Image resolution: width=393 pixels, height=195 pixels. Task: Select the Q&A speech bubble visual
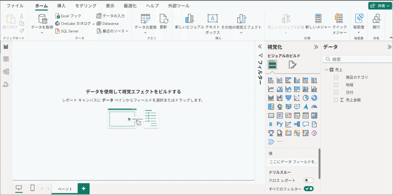(305, 124)
